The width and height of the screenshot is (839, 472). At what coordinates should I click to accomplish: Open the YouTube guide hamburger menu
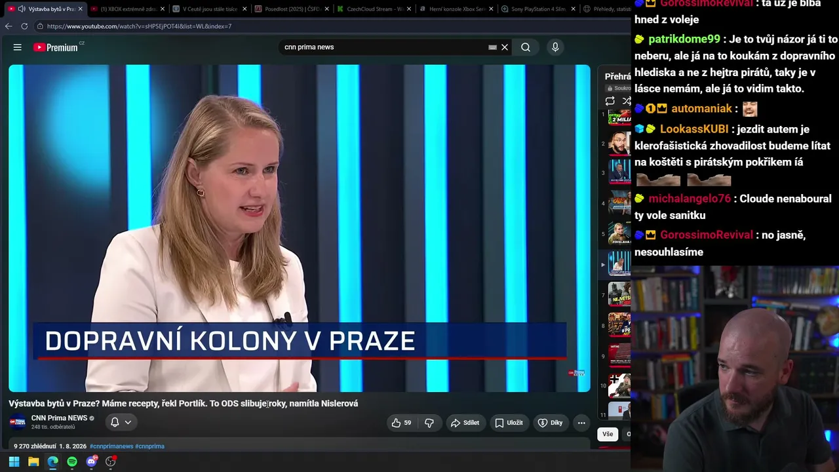(x=18, y=47)
